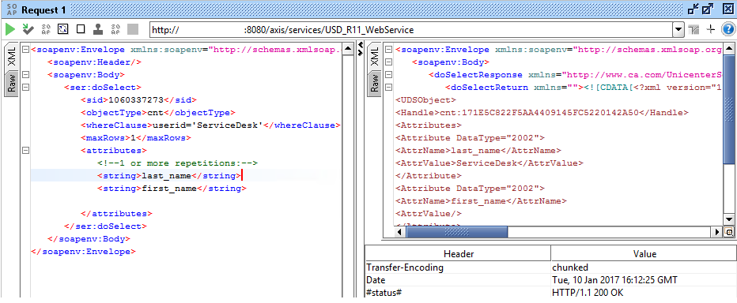The image size is (737, 303).
Task: Click the response horizontal scrollbar thumb
Action: (x=456, y=232)
